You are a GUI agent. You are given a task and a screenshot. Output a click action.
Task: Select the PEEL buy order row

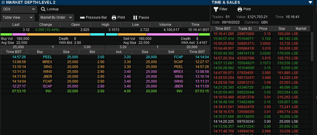coord(53,57)
